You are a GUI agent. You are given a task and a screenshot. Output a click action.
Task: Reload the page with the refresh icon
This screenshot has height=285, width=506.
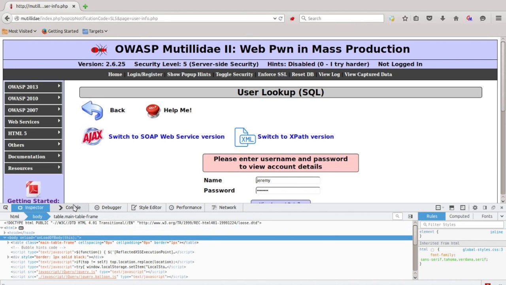[x=281, y=18]
